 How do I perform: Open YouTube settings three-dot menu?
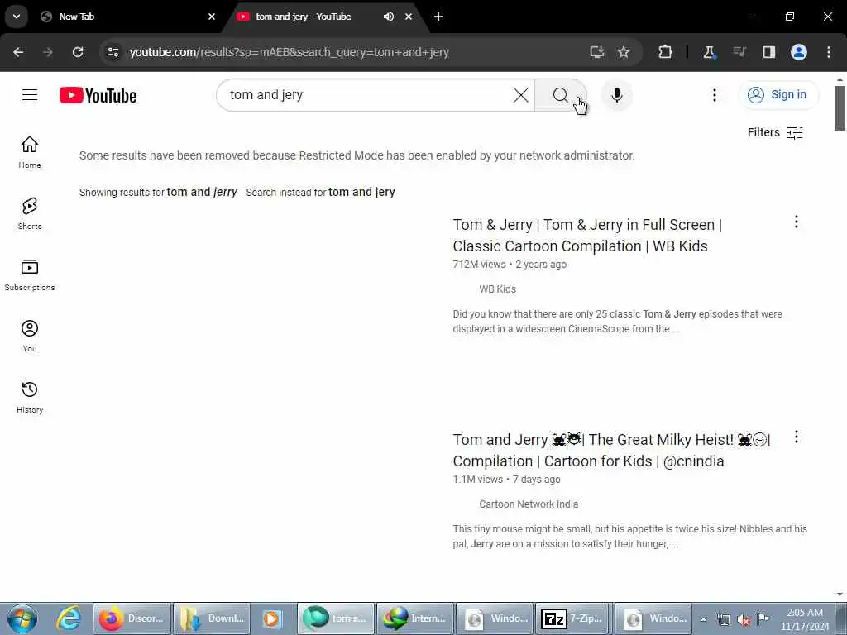714,95
